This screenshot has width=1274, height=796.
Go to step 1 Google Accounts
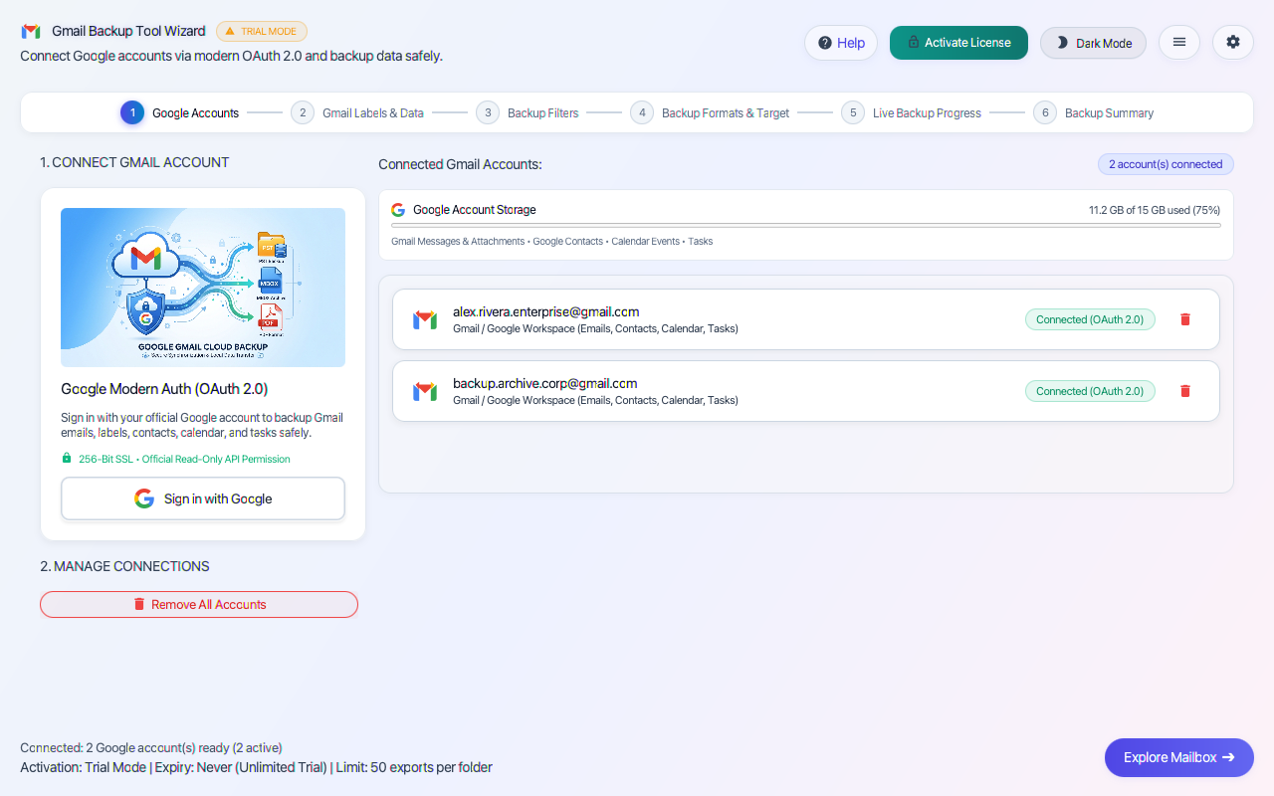pyautogui.click(x=180, y=112)
